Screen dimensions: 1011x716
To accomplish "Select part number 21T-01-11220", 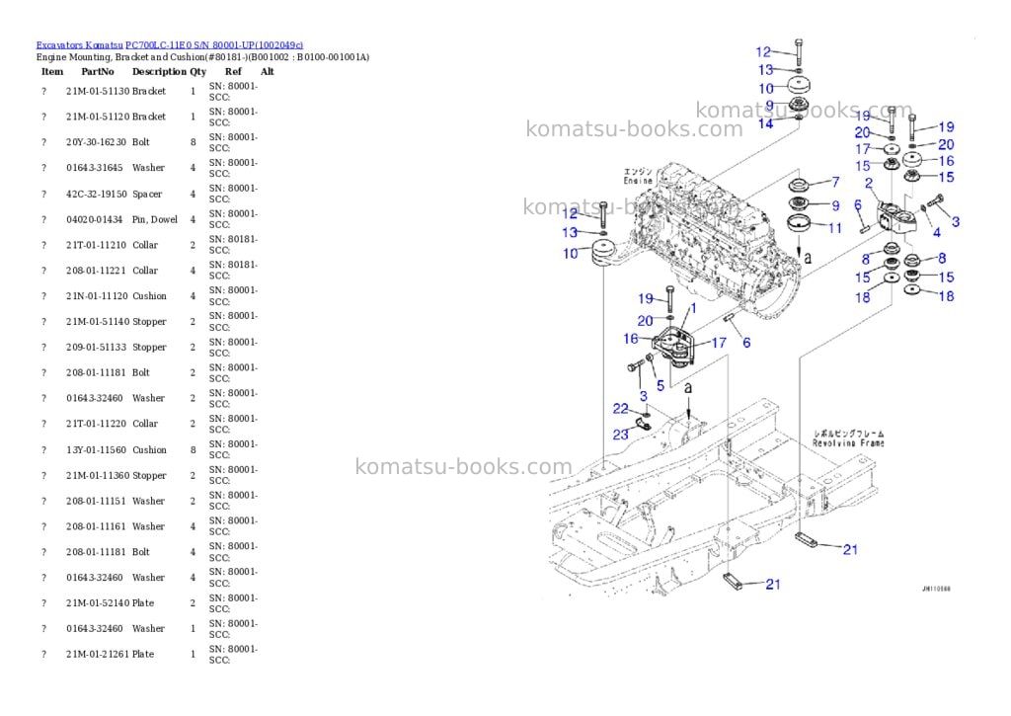I will point(96,424).
